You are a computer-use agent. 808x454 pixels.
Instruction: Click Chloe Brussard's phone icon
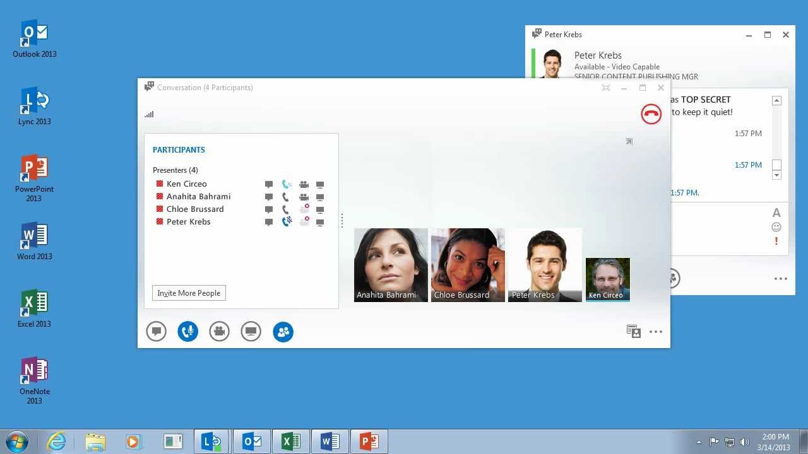click(x=286, y=210)
